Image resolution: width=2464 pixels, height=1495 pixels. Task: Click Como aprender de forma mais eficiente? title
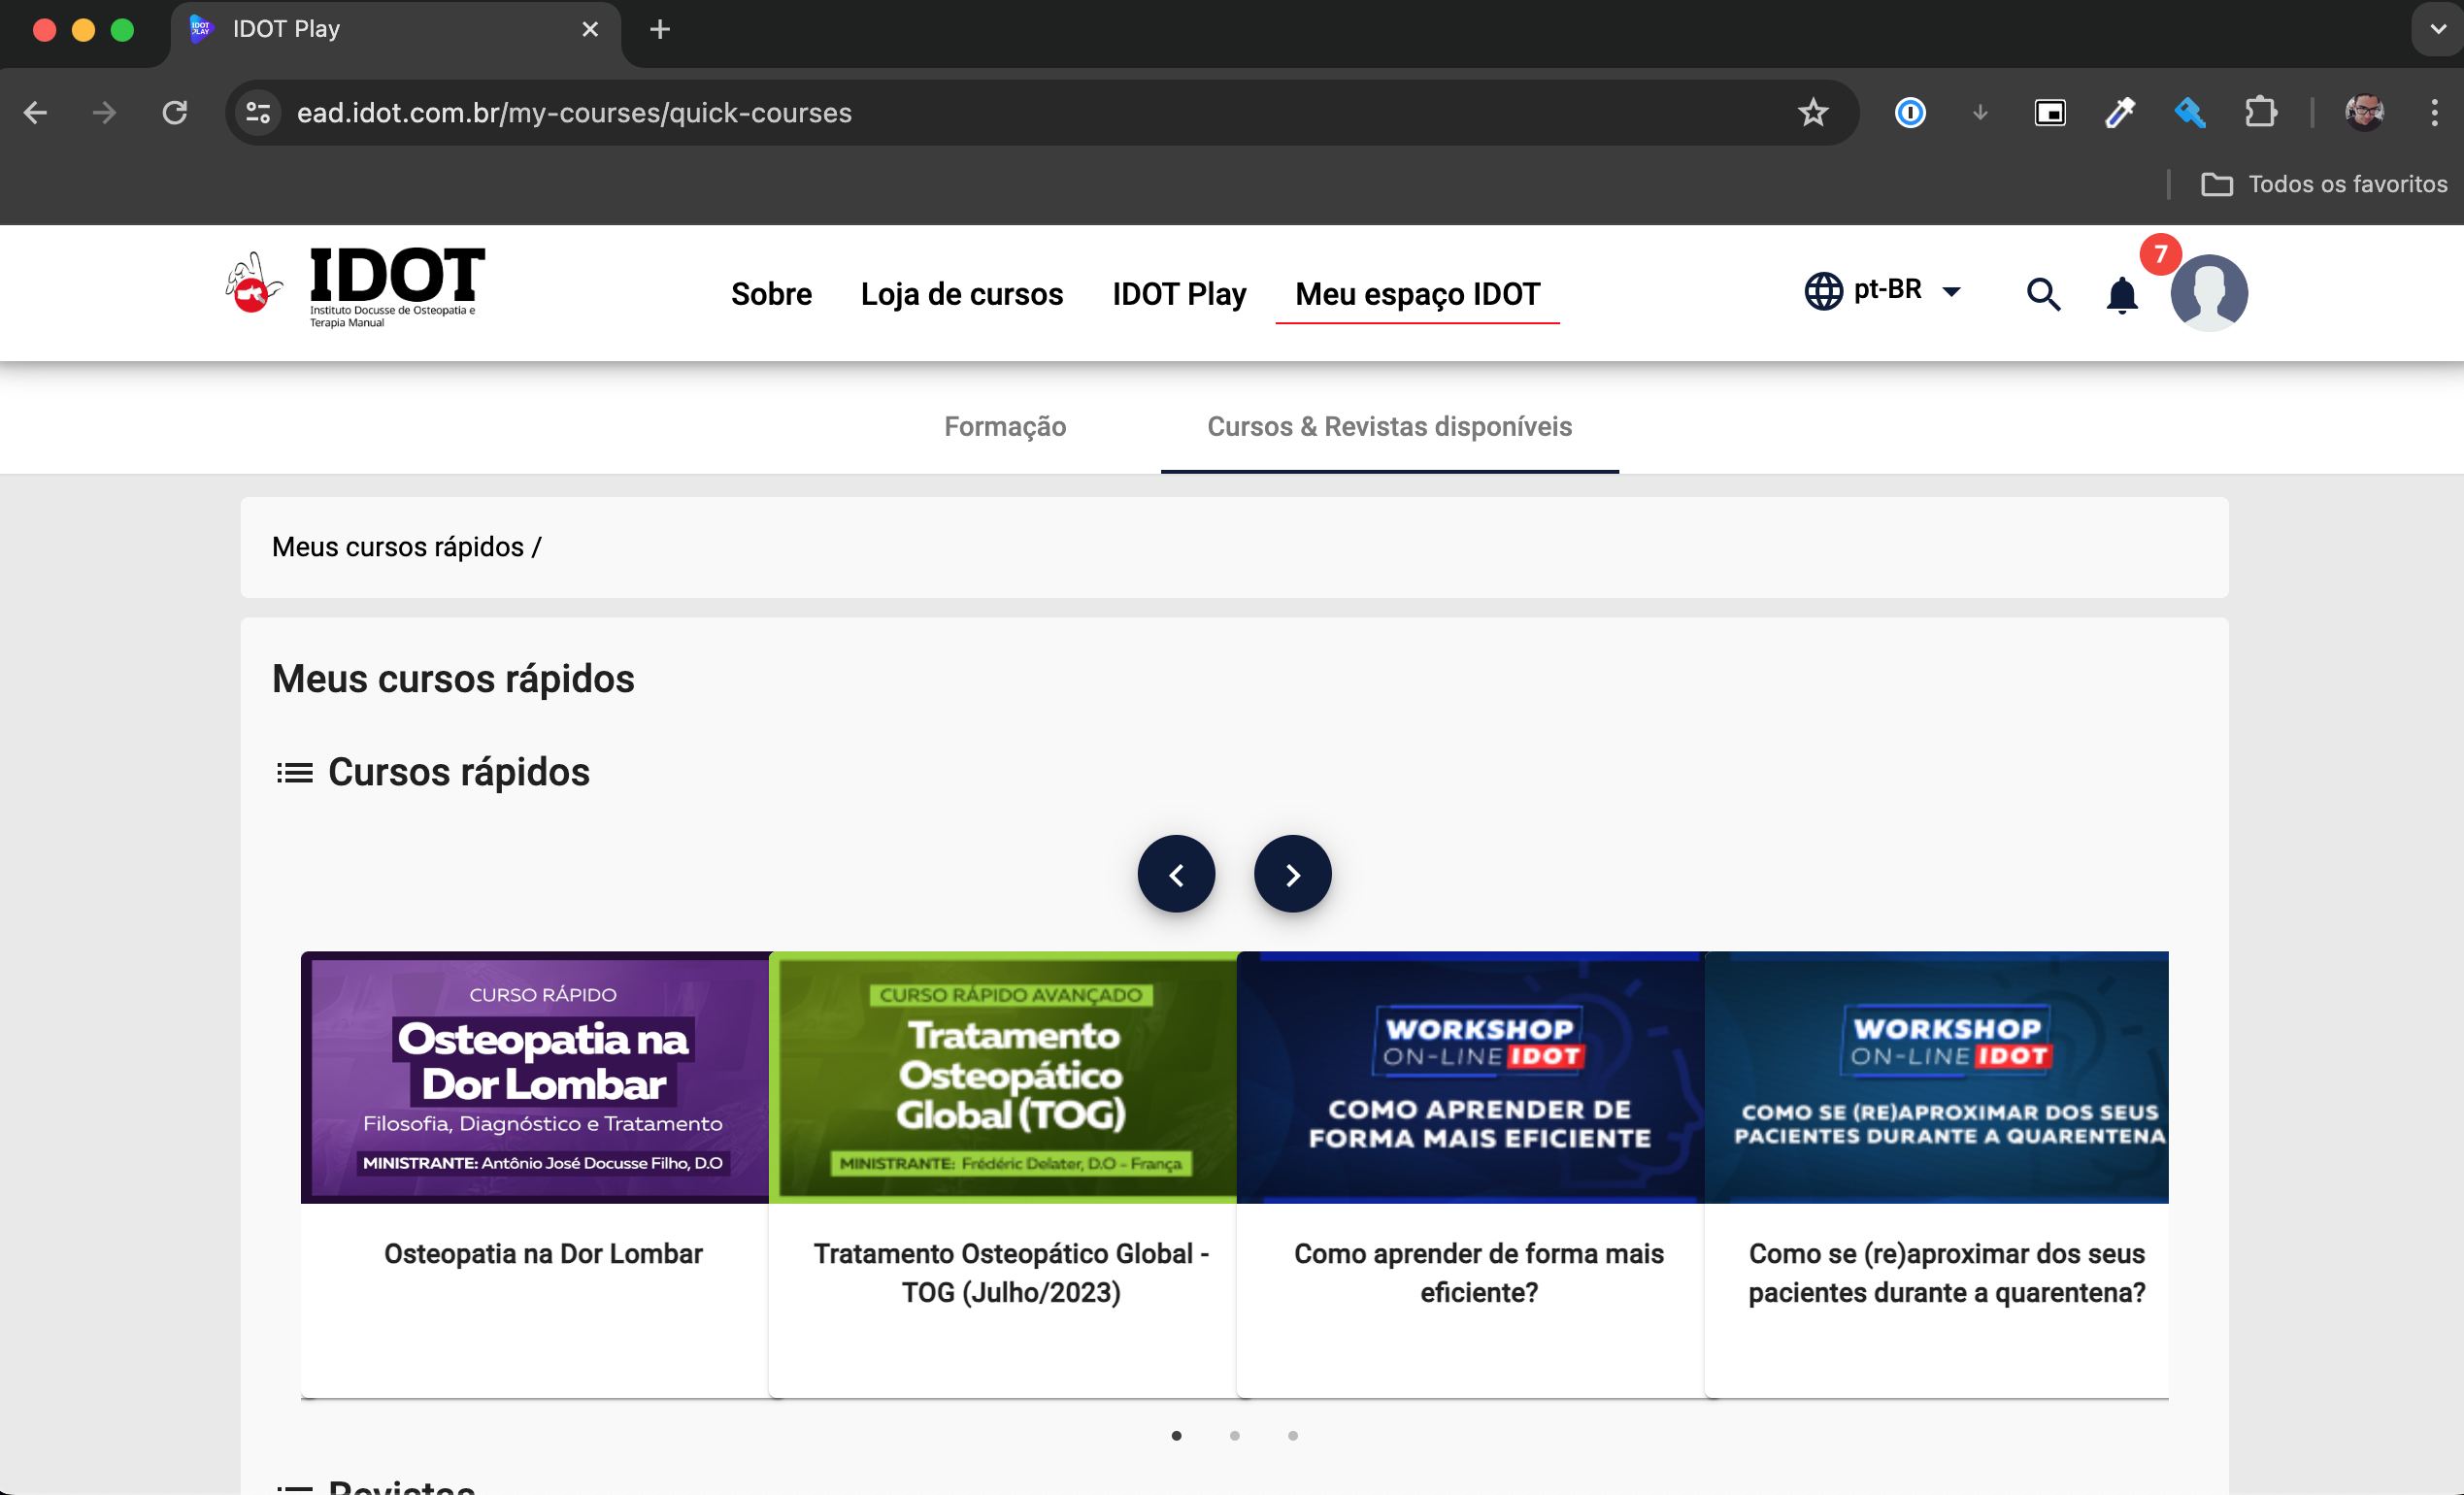(x=1479, y=1272)
